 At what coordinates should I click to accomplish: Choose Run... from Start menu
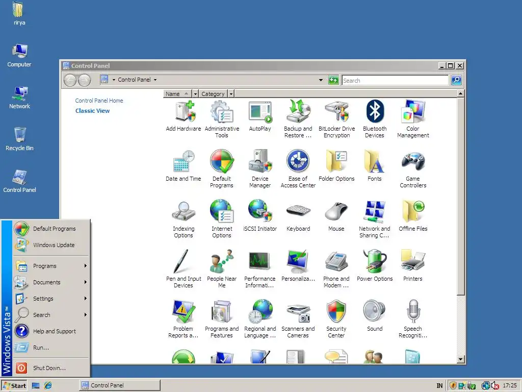(x=51, y=348)
